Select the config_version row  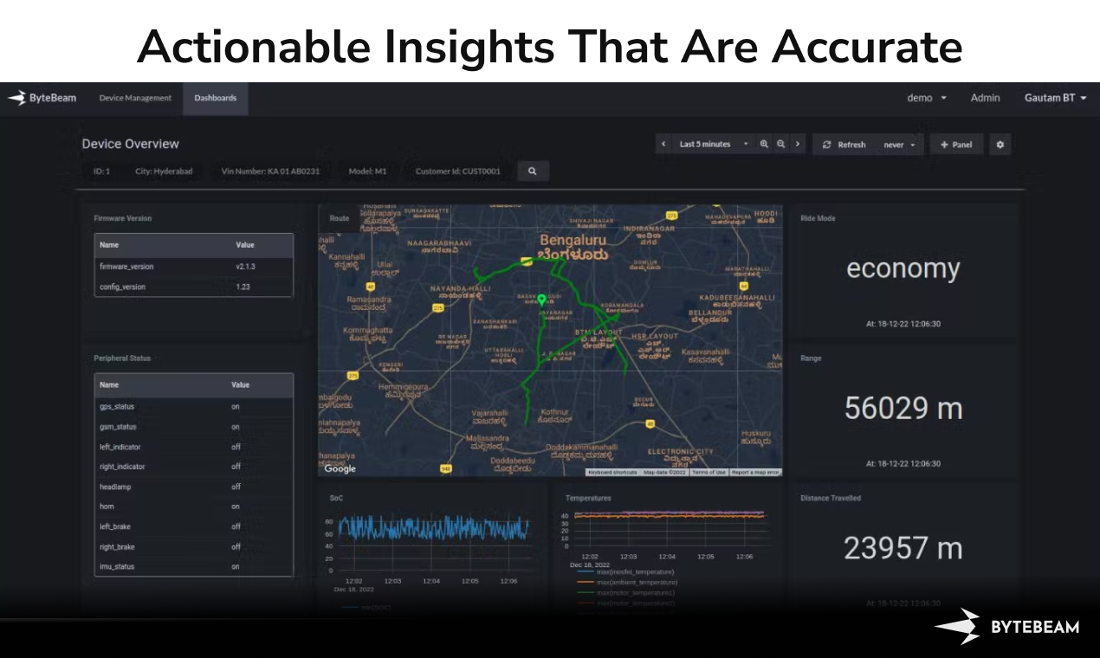[x=194, y=287]
